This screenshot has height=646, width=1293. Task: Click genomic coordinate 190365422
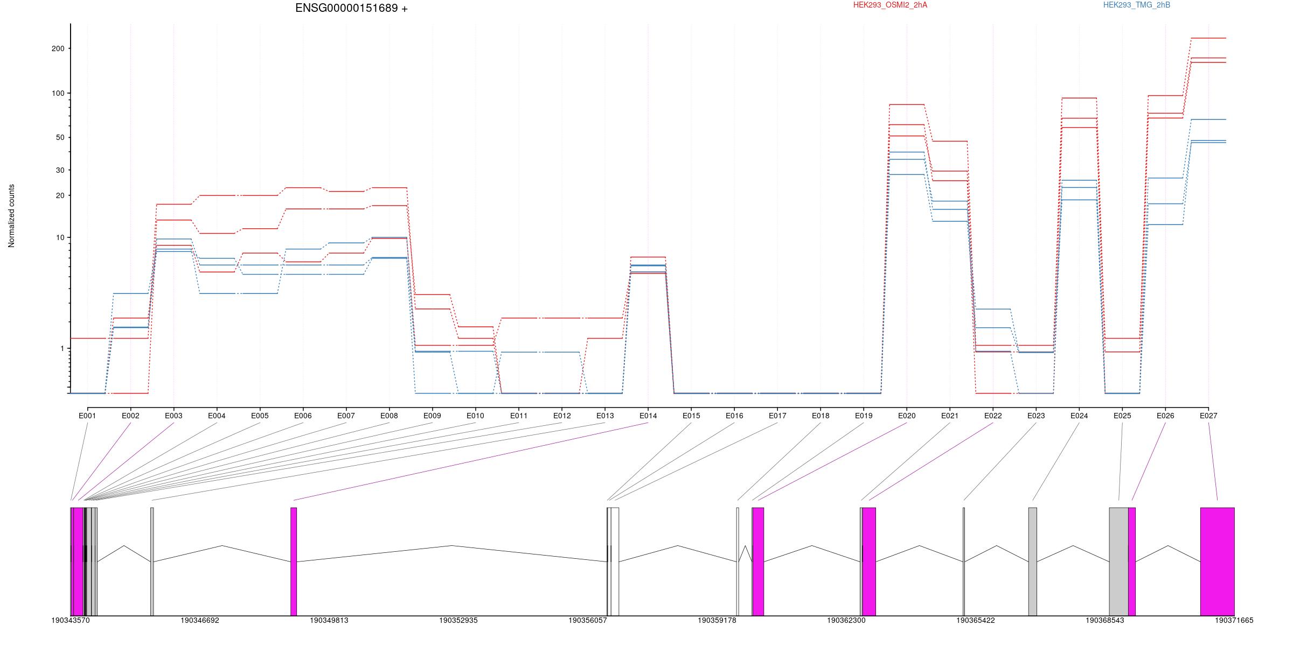pyautogui.click(x=976, y=620)
